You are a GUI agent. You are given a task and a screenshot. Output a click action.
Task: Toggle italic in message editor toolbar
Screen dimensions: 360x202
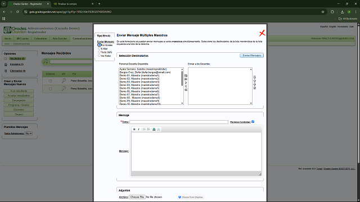tap(138, 129)
